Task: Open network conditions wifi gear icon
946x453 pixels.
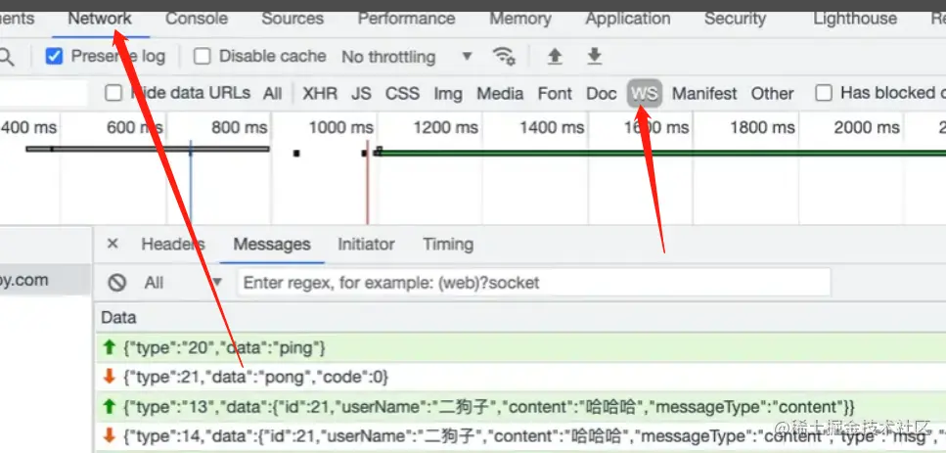Action: click(x=504, y=56)
